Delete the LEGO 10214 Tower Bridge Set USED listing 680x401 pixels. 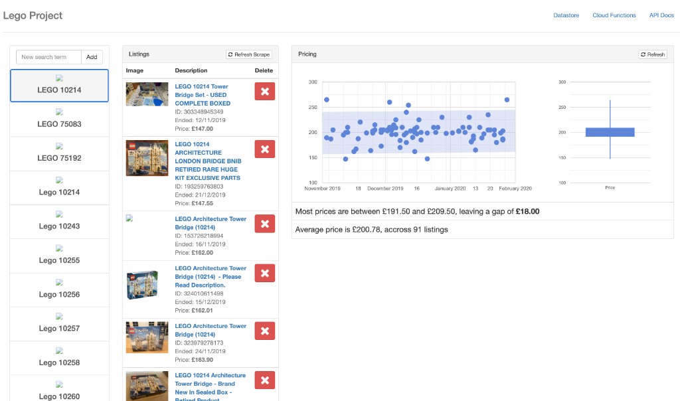(264, 92)
